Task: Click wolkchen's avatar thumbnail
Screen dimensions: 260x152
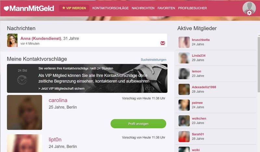Action: click(184, 121)
